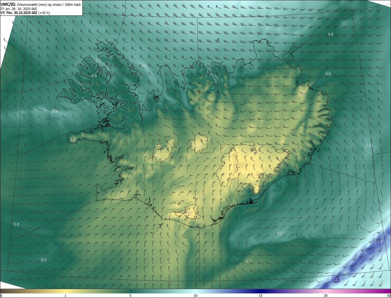Click the 7.4 value label
The image size is (391, 298).
click(55, 112)
